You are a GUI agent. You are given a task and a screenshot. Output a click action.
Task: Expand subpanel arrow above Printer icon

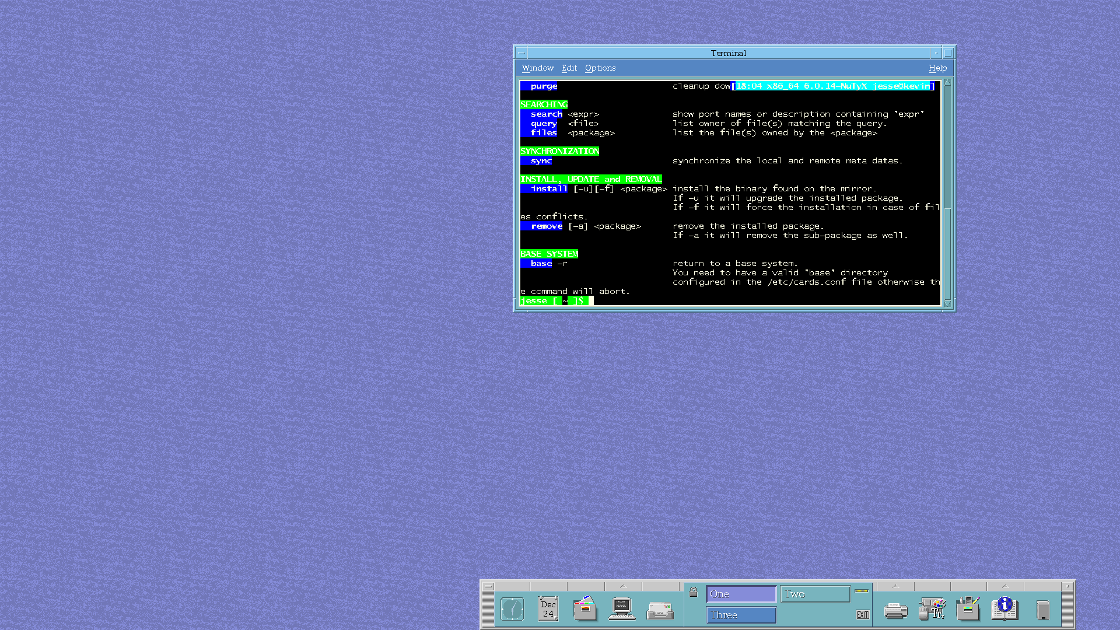(x=895, y=586)
